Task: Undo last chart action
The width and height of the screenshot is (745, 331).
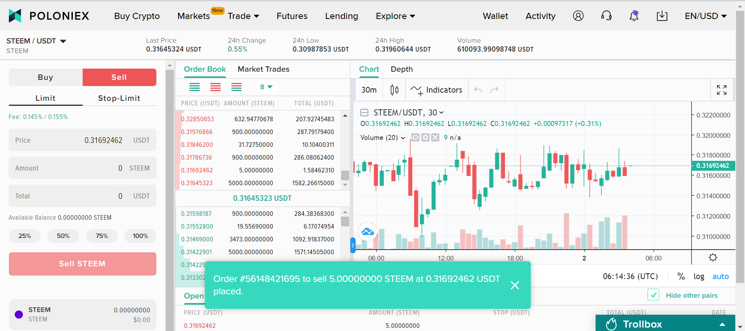Action: (478, 90)
